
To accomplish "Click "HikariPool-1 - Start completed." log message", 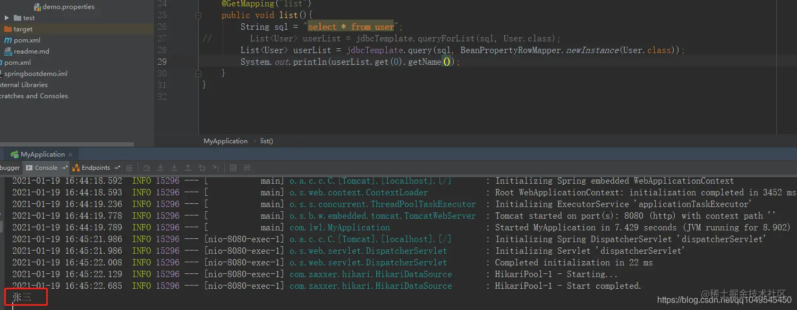I will 568,286.
